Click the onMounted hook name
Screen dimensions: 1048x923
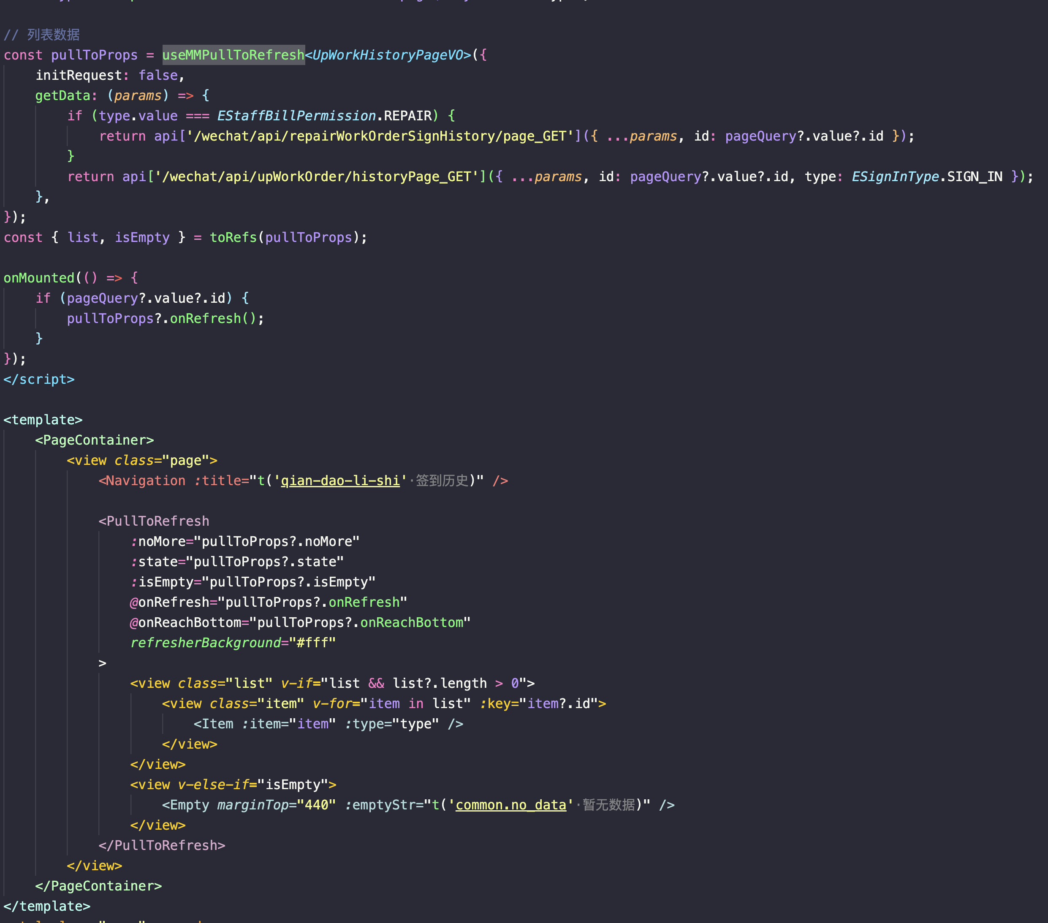click(40, 278)
